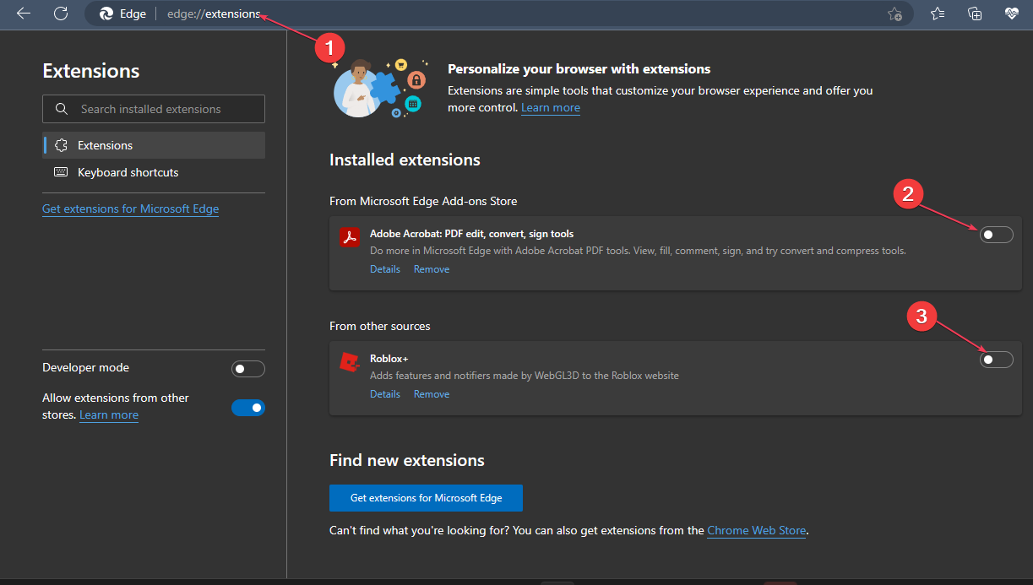Click the Roblox+ description about WebGL3D
The height and width of the screenshot is (585, 1033).
(x=525, y=376)
